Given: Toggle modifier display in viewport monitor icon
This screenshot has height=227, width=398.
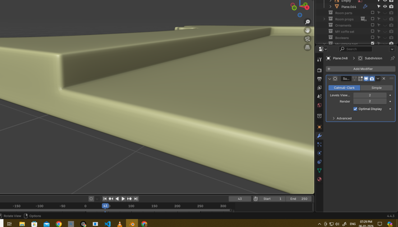Looking at the screenshot, I should 366,79.
